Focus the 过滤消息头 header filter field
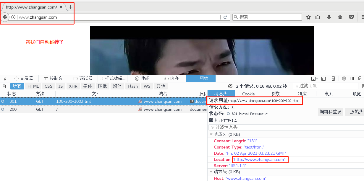The width and height of the screenshot is (364, 181). pos(286,127)
